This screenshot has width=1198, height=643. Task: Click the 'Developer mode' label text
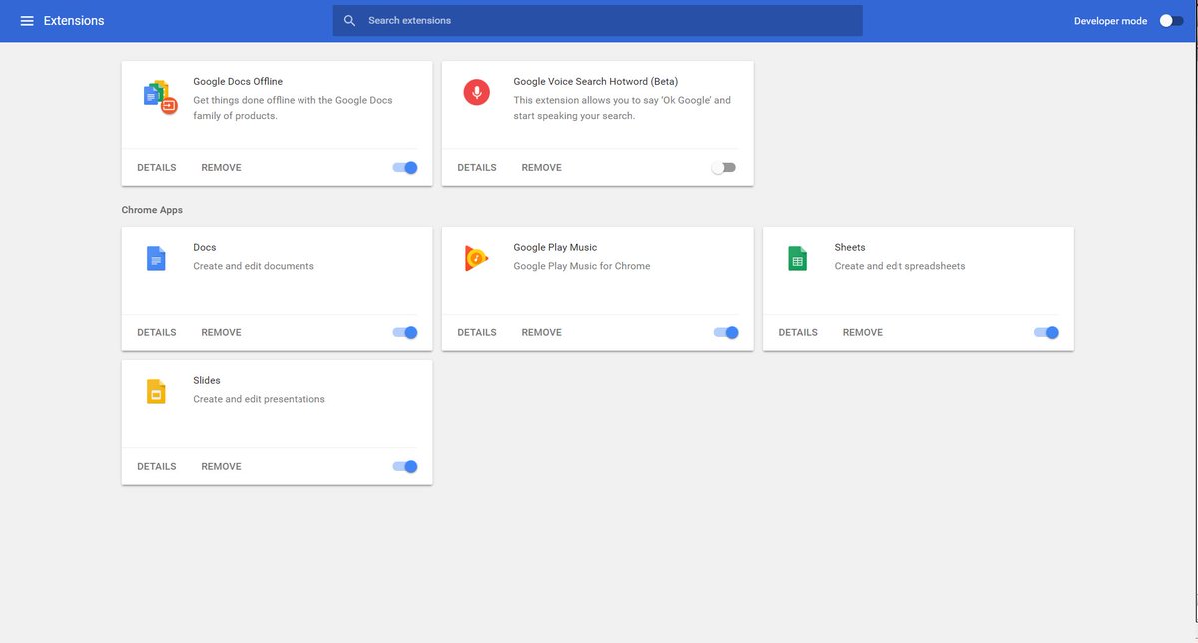(1110, 21)
